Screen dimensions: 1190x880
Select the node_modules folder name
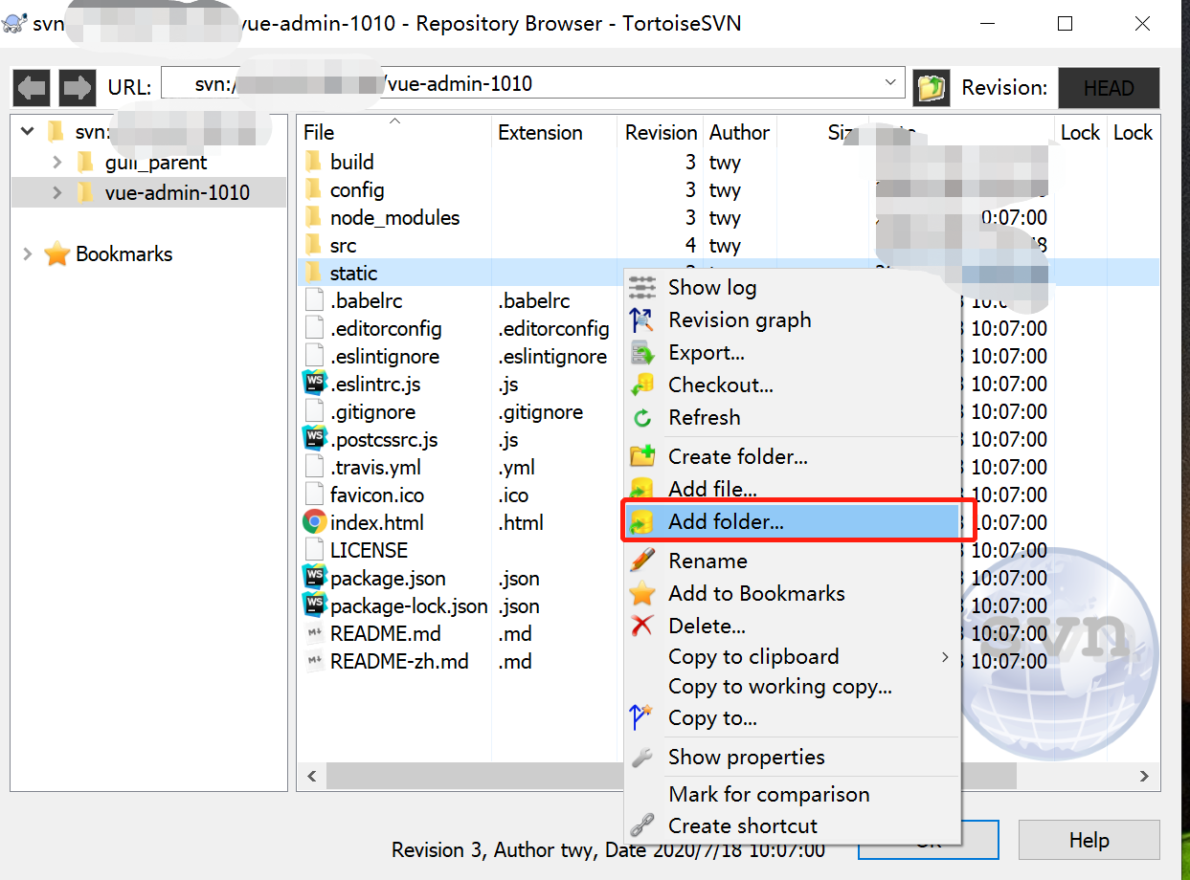[x=394, y=217]
